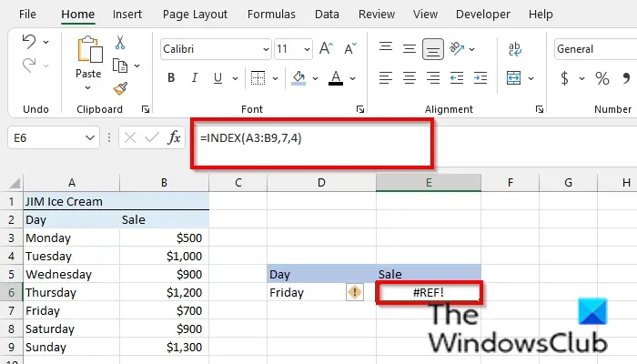Click the error warning icon beside Friday
637x364 pixels.
pos(355,292)
